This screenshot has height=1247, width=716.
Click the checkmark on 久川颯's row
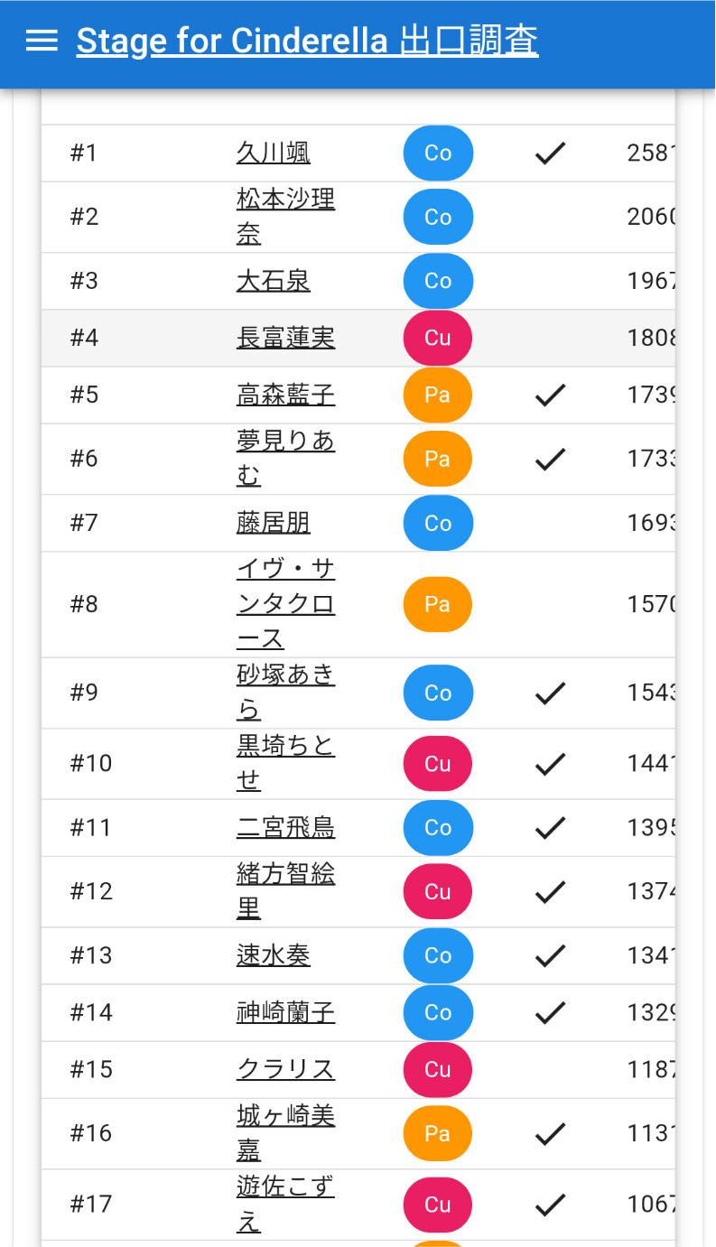[x=549, y=154]
